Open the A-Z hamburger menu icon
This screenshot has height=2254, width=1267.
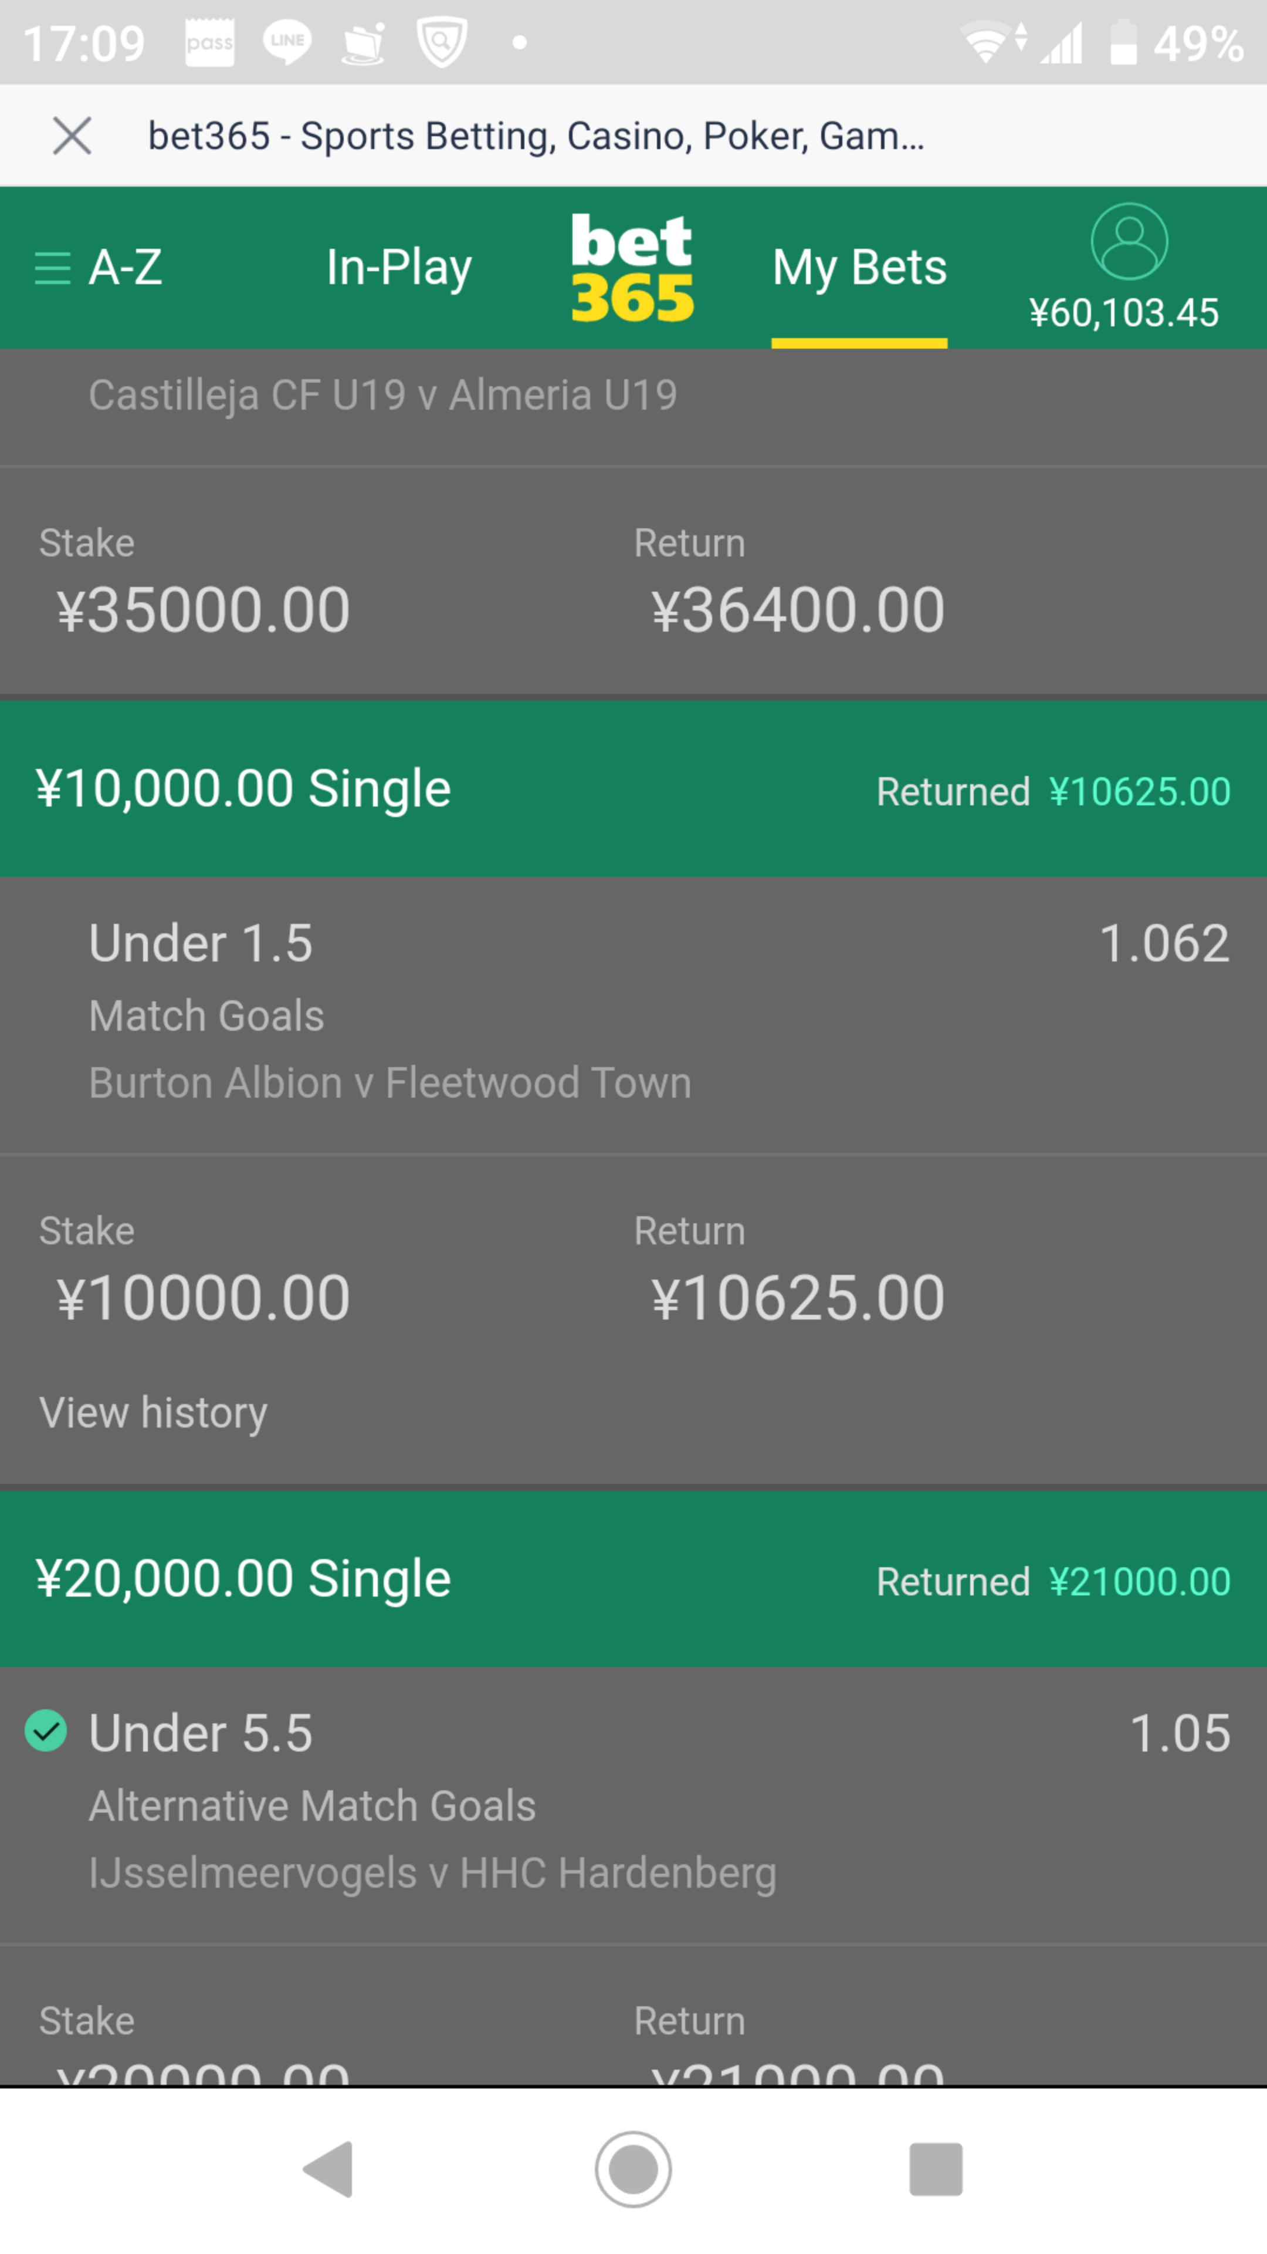click(x=52, y=268)
